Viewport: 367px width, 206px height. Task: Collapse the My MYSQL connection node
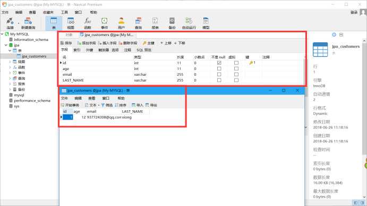coord(2,34)
